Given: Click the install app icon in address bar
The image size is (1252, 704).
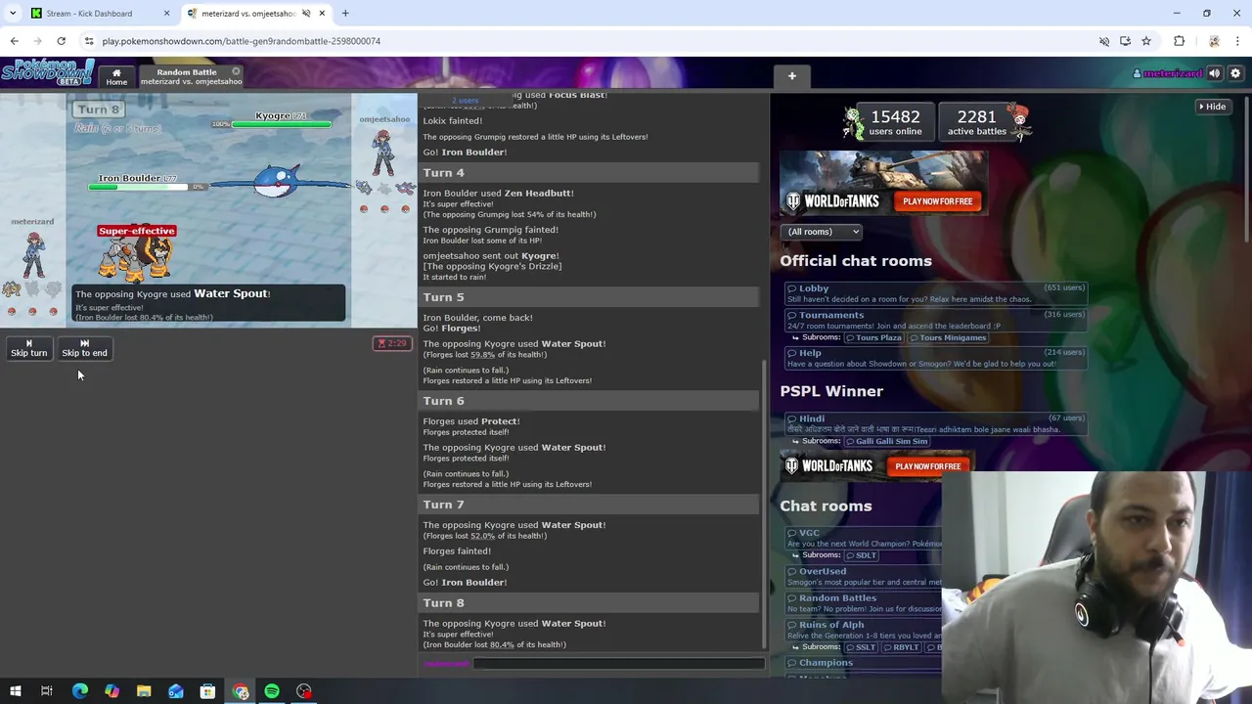Looking at the screenshot, I should pos(1125,41).
